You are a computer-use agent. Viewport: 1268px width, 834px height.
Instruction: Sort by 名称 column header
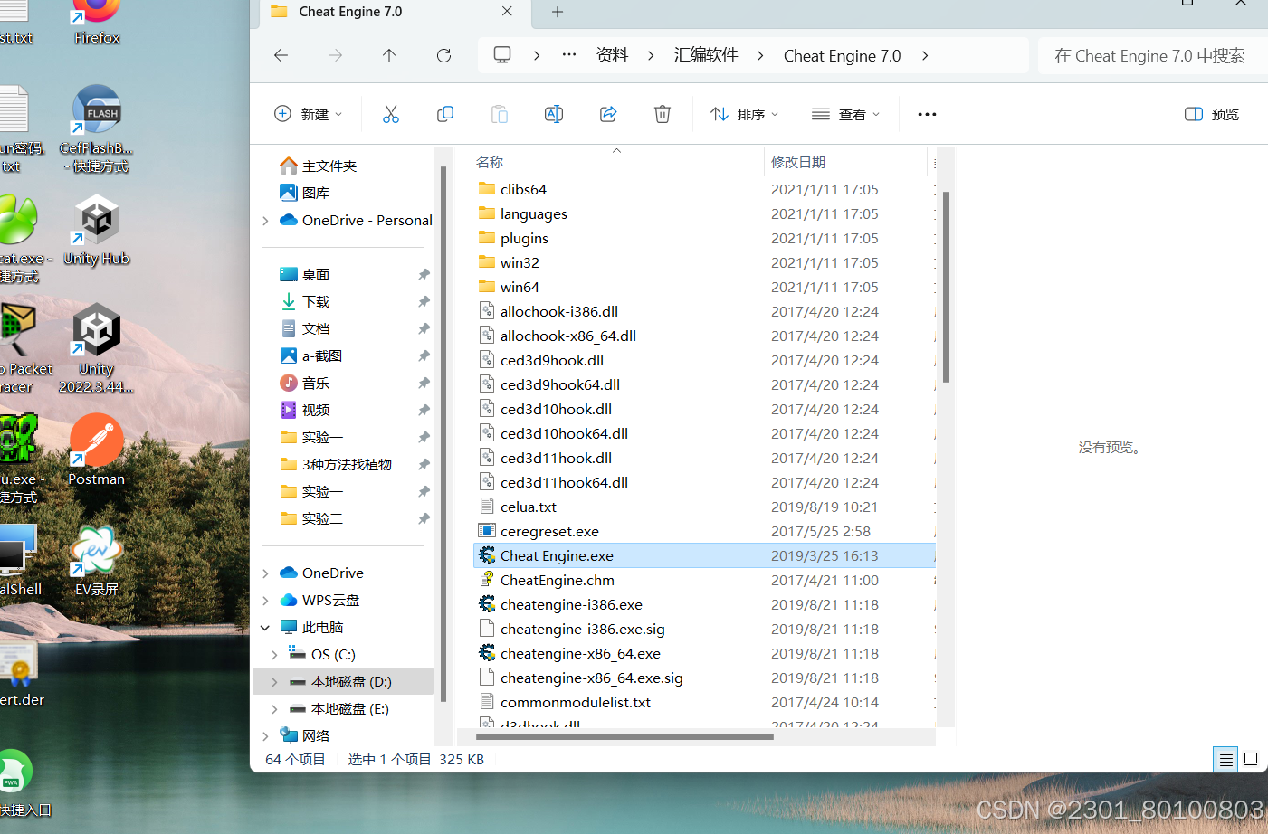(490, 163)
